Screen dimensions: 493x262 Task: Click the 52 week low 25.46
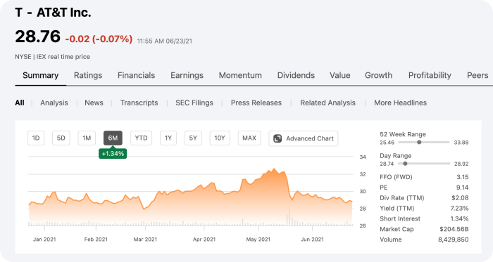pyautogui.click(x=387, y=143)
